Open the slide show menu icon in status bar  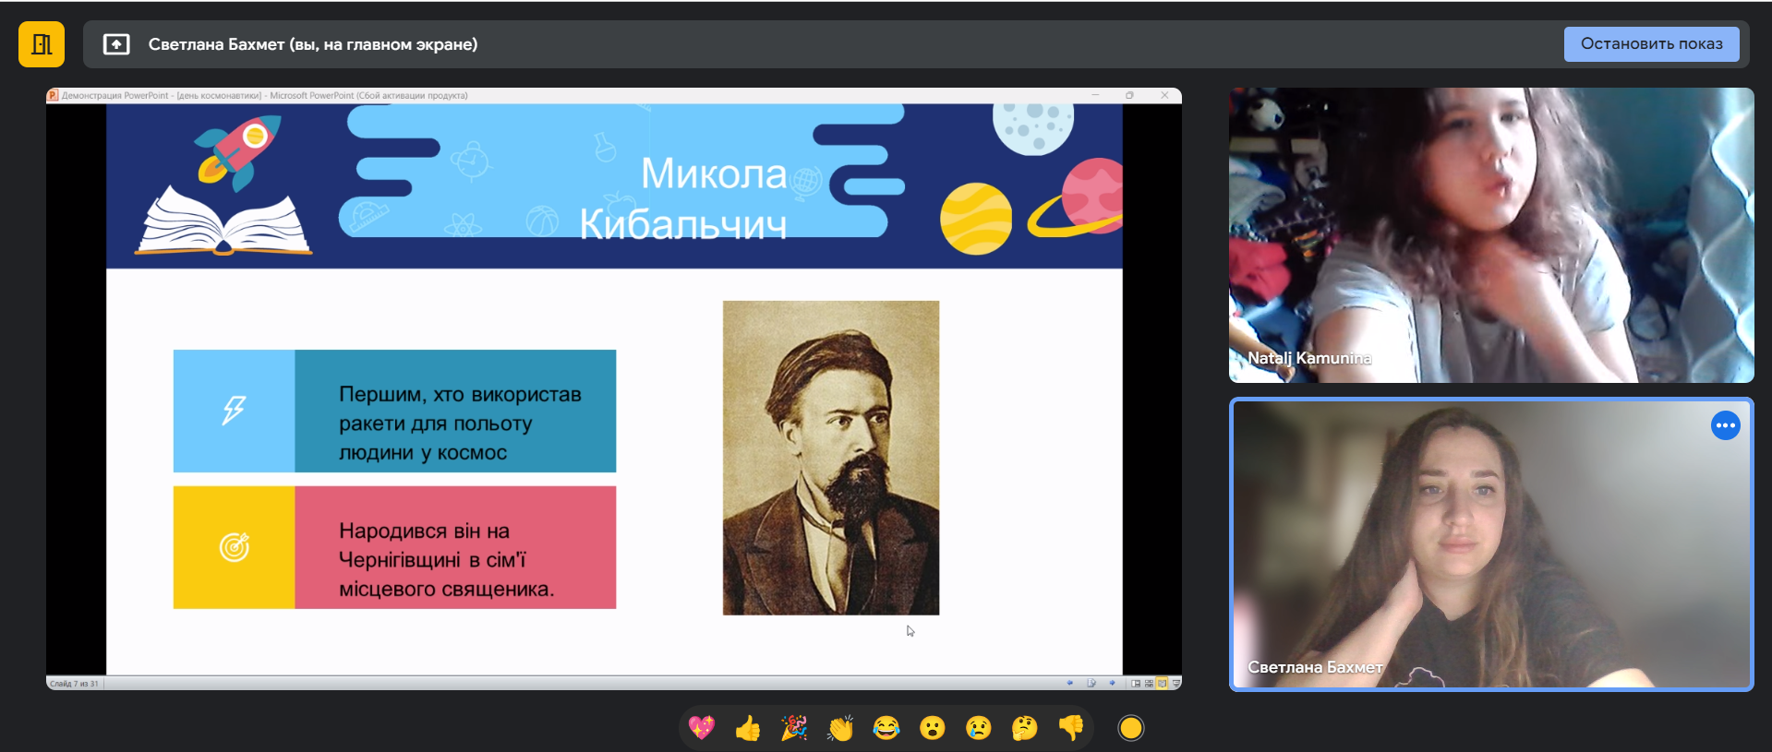tap(1091, 683)
